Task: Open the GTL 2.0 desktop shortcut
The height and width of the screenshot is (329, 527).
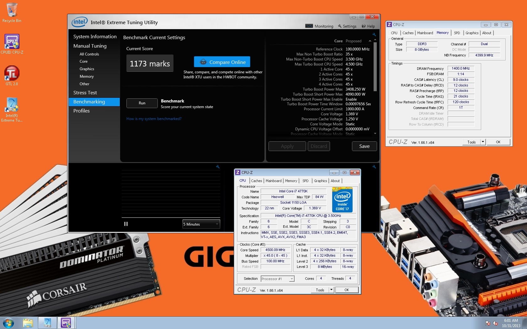Action: 12,76
